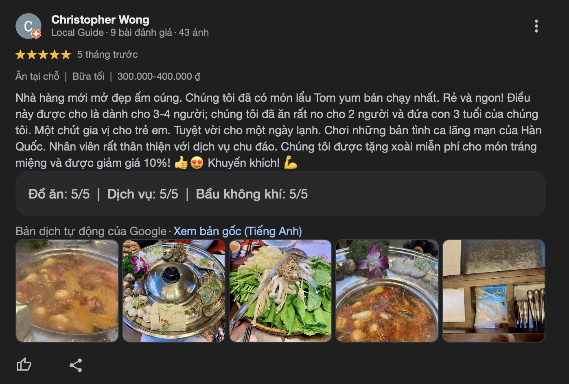Click the fifth yellow rating star

[x=66, y=55]
